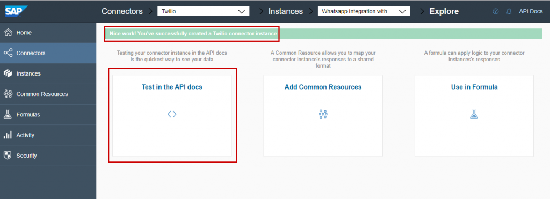The height and width of the screenshot is (199, 550).
Task: Click the help question mark icon
Action: pyautogui.click(x=495, y=11)
